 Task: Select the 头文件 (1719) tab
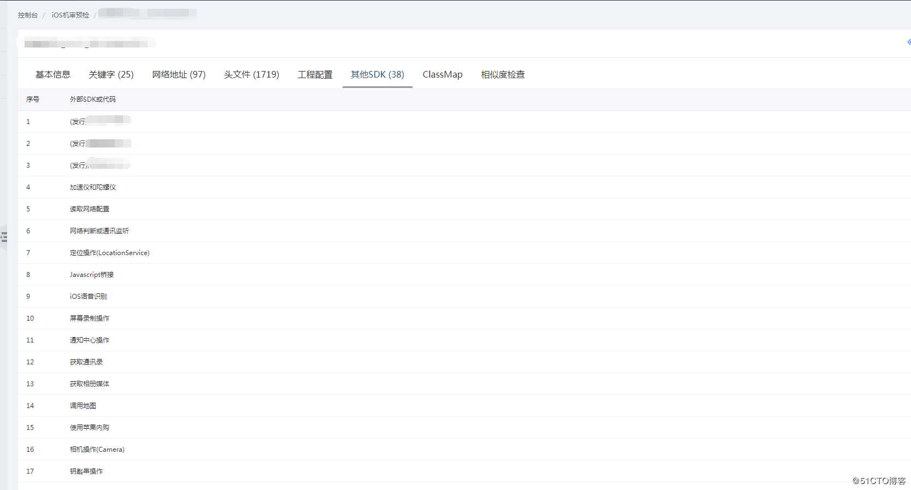click(x=251, y=74)
